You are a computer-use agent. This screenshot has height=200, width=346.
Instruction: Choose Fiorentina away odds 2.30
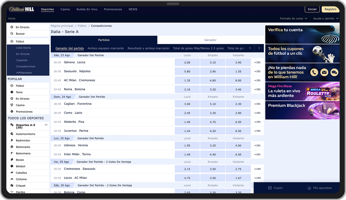(x=238, y=104)
